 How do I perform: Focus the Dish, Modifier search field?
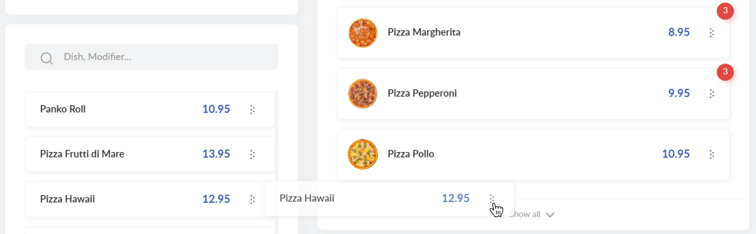pos(152,57)
